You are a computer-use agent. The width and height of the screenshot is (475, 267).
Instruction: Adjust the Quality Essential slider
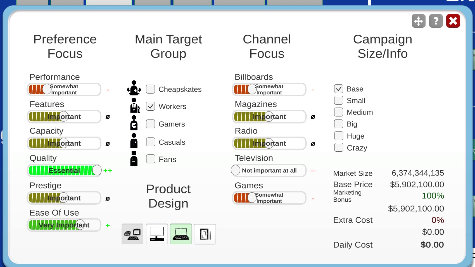click(65, 170)
